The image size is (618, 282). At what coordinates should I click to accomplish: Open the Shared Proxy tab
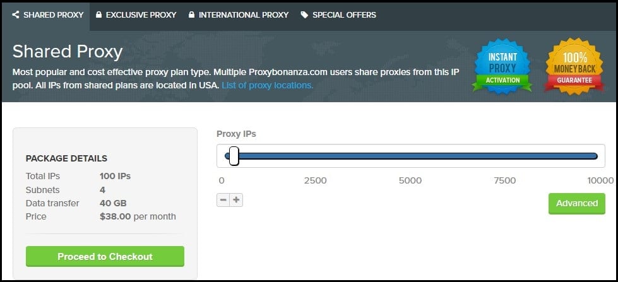[x=53, y=15]
